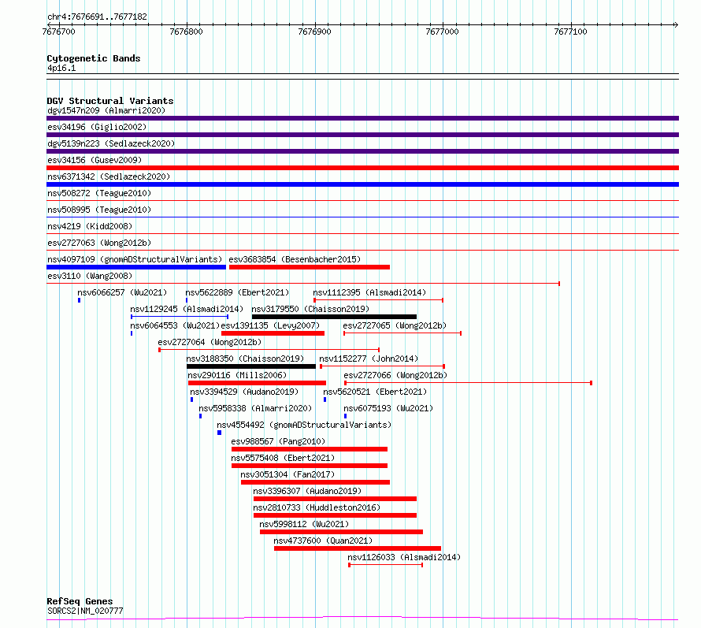The height and width of the screenshot is (628, 701).
Task: Click the nsv508995 (Teague2010) label
Action: (99, 210)
